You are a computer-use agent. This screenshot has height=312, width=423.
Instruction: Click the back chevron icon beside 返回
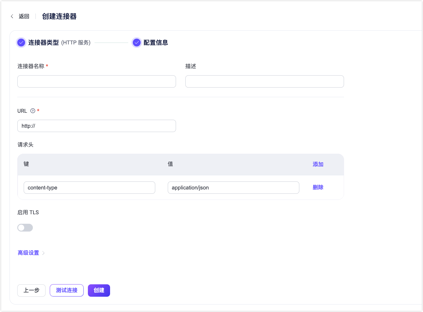pyautogui.click(x=12, y=16)
